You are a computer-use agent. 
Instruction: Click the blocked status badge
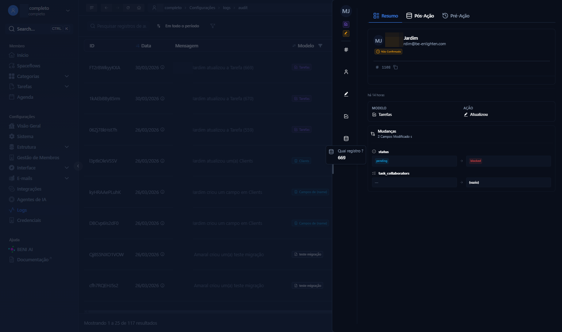click(x=476, y=161)
